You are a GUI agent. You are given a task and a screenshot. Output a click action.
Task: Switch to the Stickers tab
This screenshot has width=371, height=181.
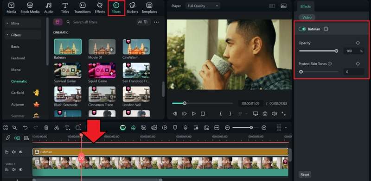tap(132, 8)
